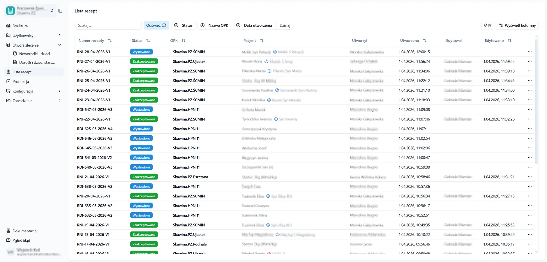Sort the Utworzono column

coord(425,40)
